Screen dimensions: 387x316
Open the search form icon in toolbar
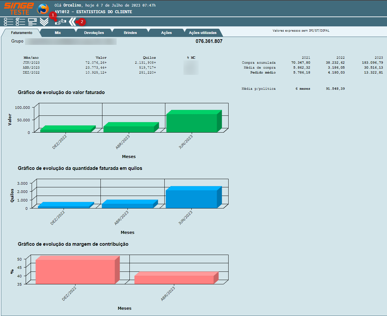[32, 22]
